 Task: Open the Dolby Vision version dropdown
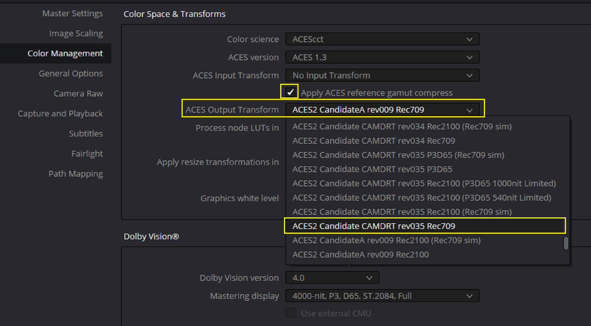332,278
